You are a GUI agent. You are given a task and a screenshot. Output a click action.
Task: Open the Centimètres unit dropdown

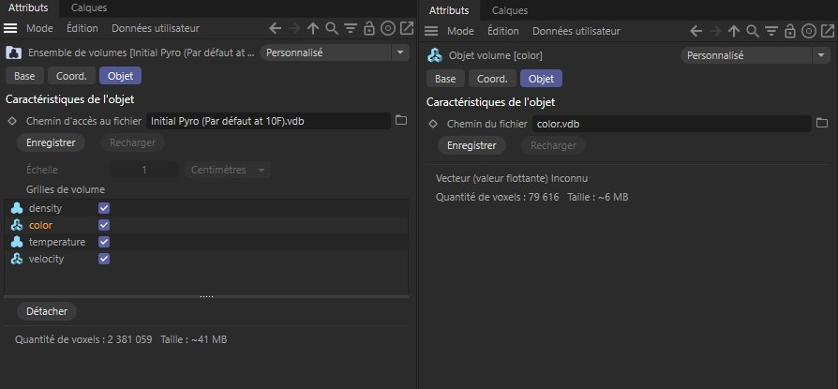228,170
